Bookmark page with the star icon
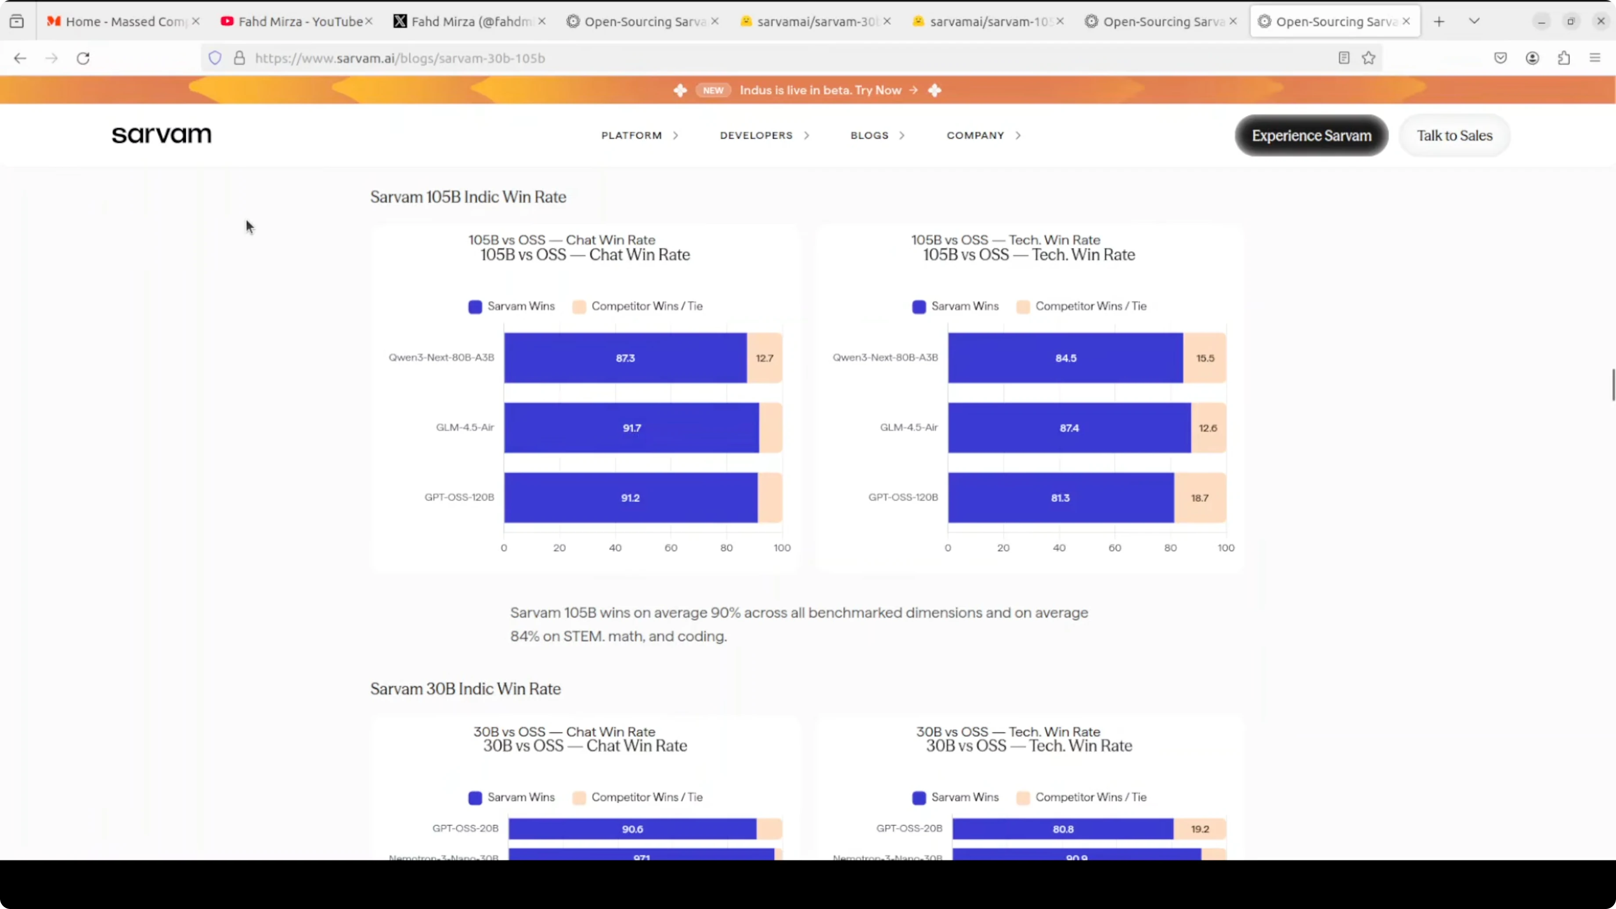 pyautogui.click(x=1368, y=58)
